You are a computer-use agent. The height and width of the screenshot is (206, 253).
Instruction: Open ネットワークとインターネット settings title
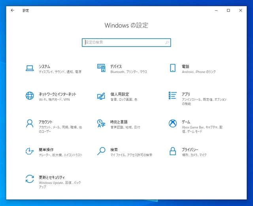tap(57, 94)
